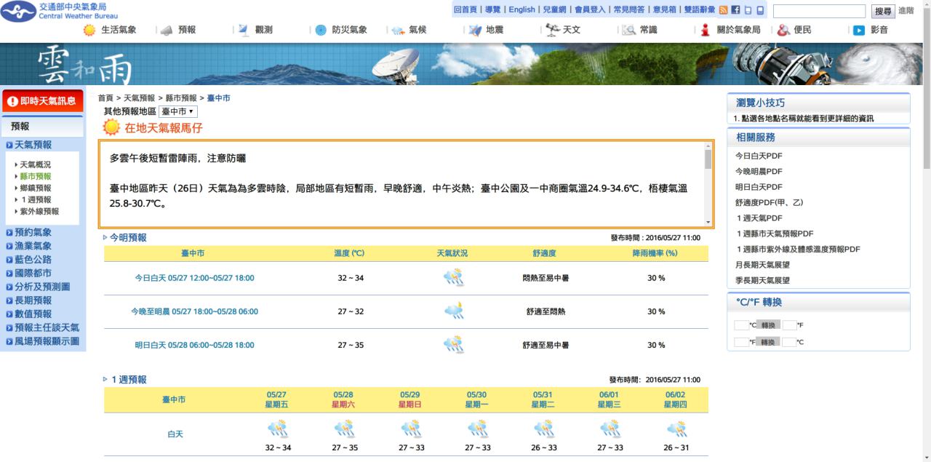The height and width of the screenshot is (462, 931).
Task: Click the telescope icon for 天文
Action: pyautogui.click(x=552, y=30)
